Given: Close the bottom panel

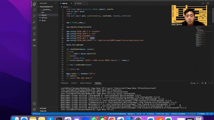Looking at the screenshot, I should (212, 83).
